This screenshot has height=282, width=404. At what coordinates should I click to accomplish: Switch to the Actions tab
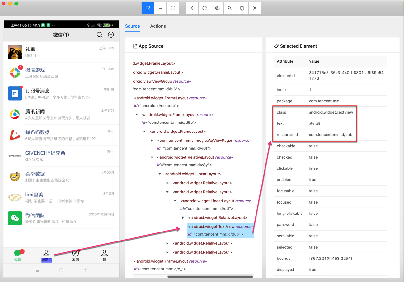coord(158,26)
